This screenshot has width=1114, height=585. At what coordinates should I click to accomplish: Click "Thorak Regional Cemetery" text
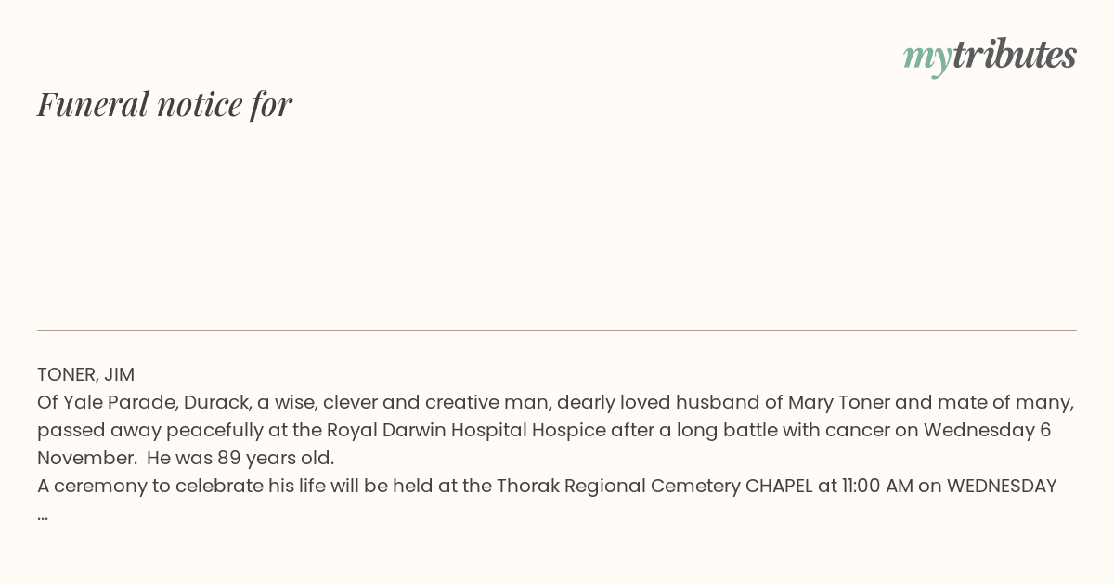click(618, 486)
